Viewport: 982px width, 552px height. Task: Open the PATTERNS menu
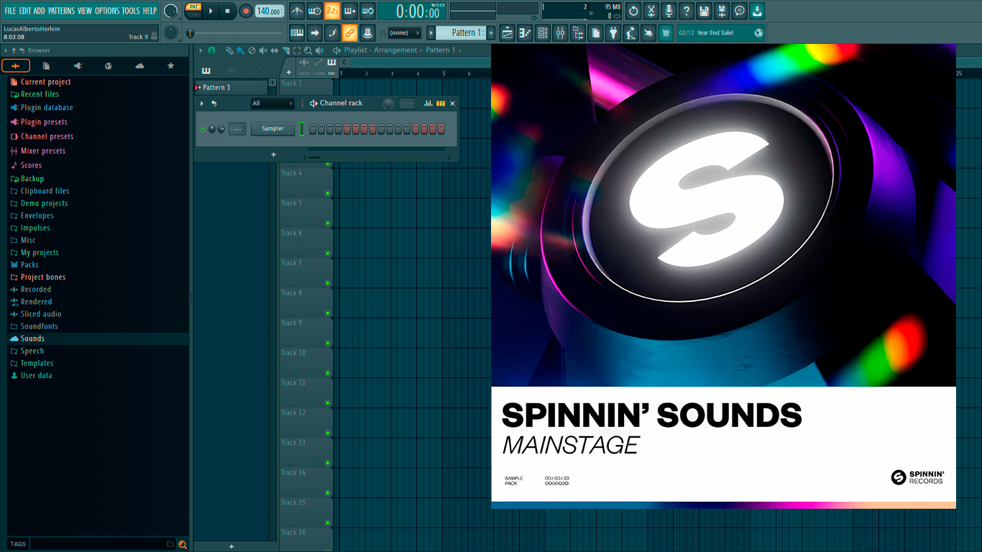coord(61,11)
